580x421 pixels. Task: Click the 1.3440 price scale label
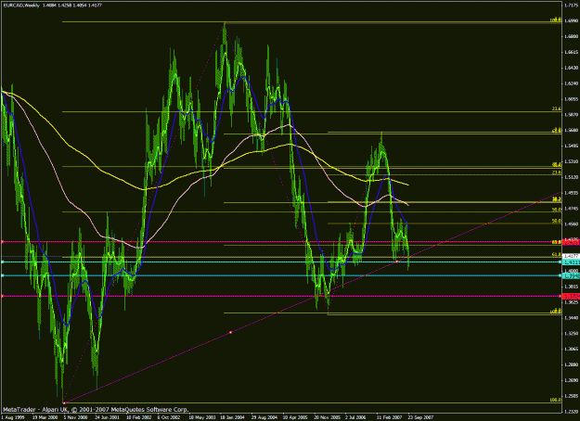(x=570, y=317)
